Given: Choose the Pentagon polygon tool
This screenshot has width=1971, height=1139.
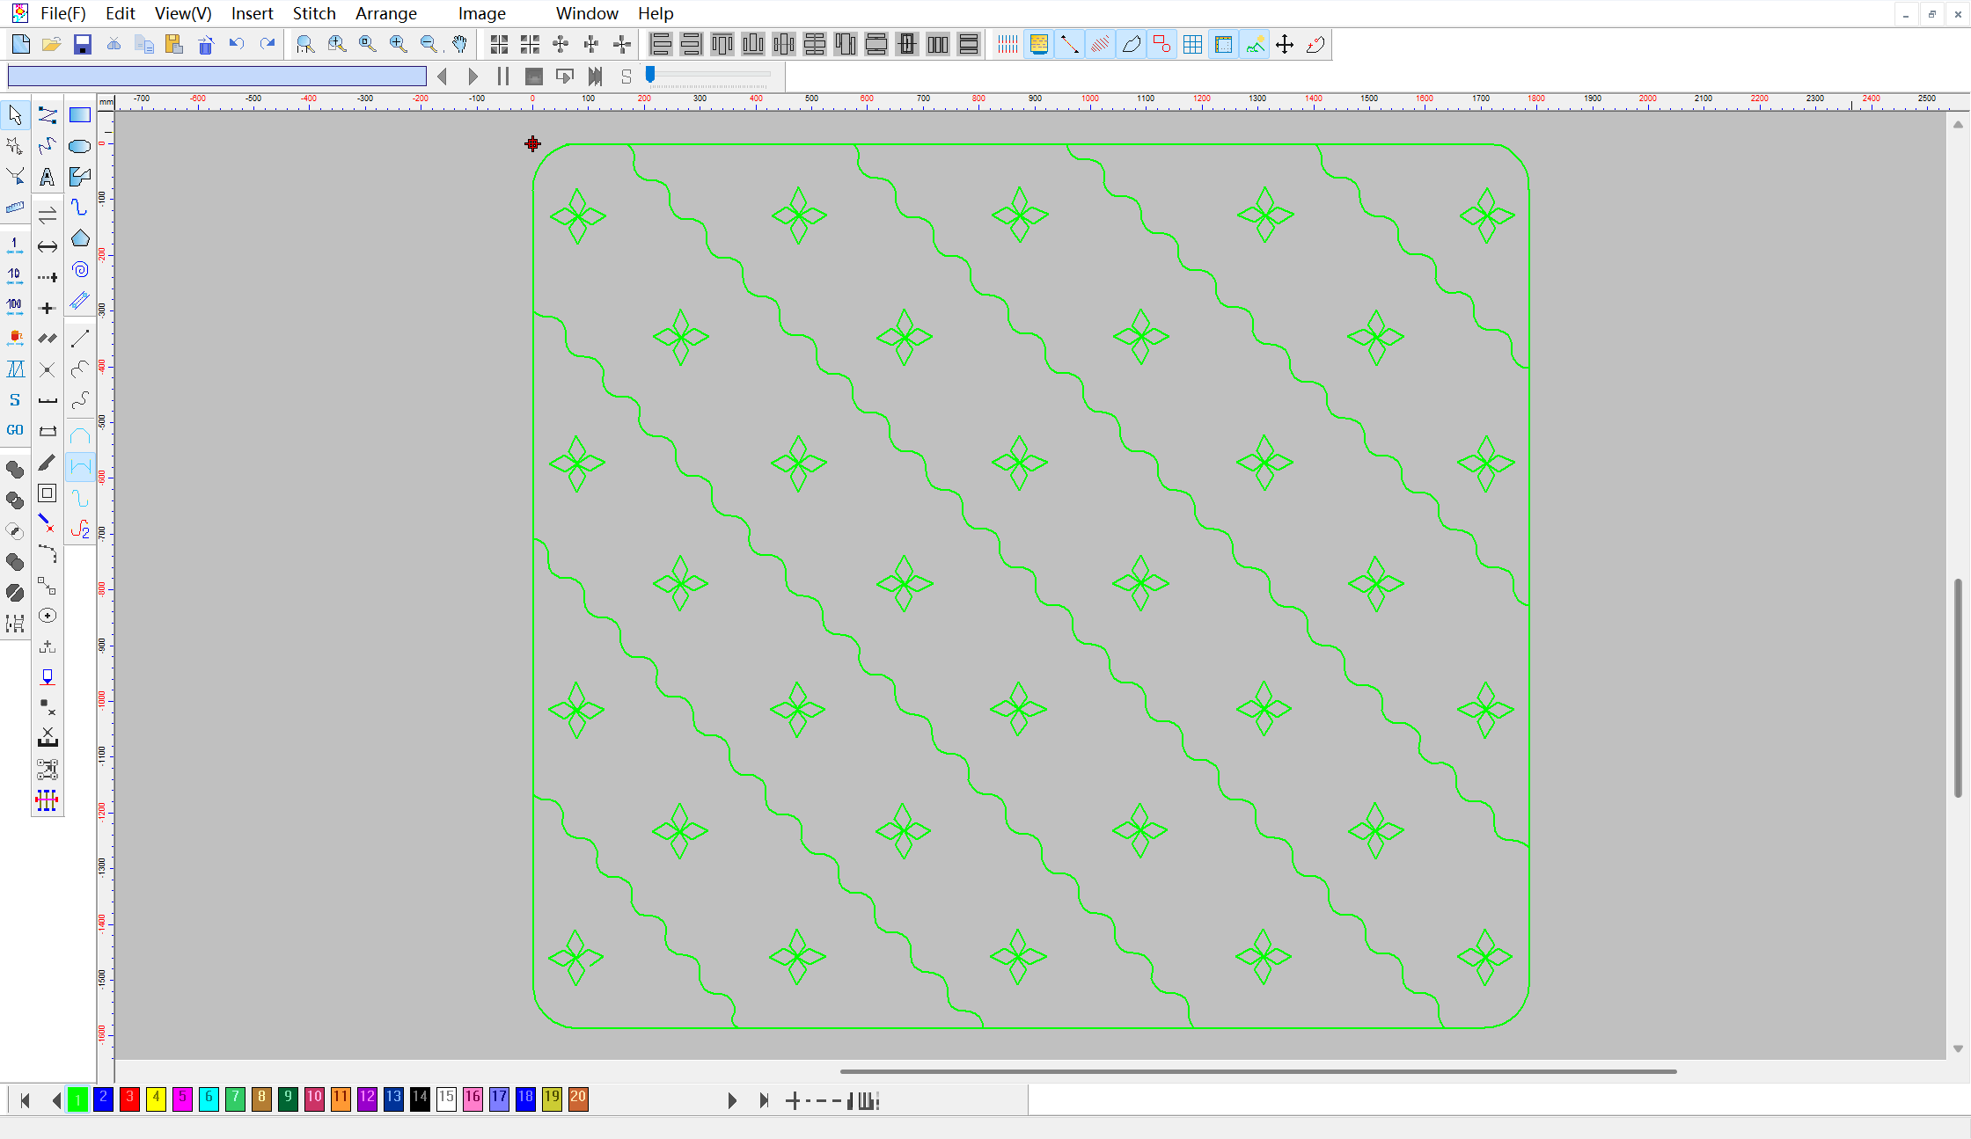Looking at the screenshot, I should pyautogui.click(x=80, y=238).
